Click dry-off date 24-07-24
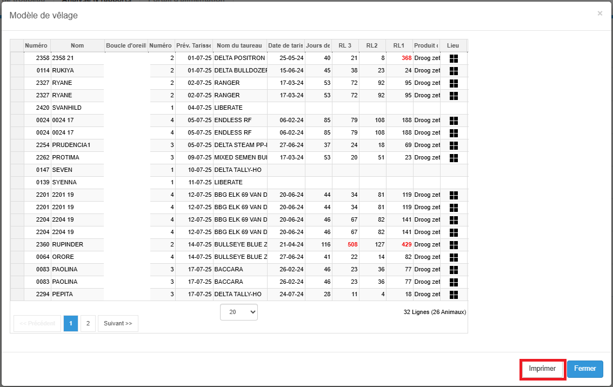This screenshot has height=387, width=613. [292, 294]
